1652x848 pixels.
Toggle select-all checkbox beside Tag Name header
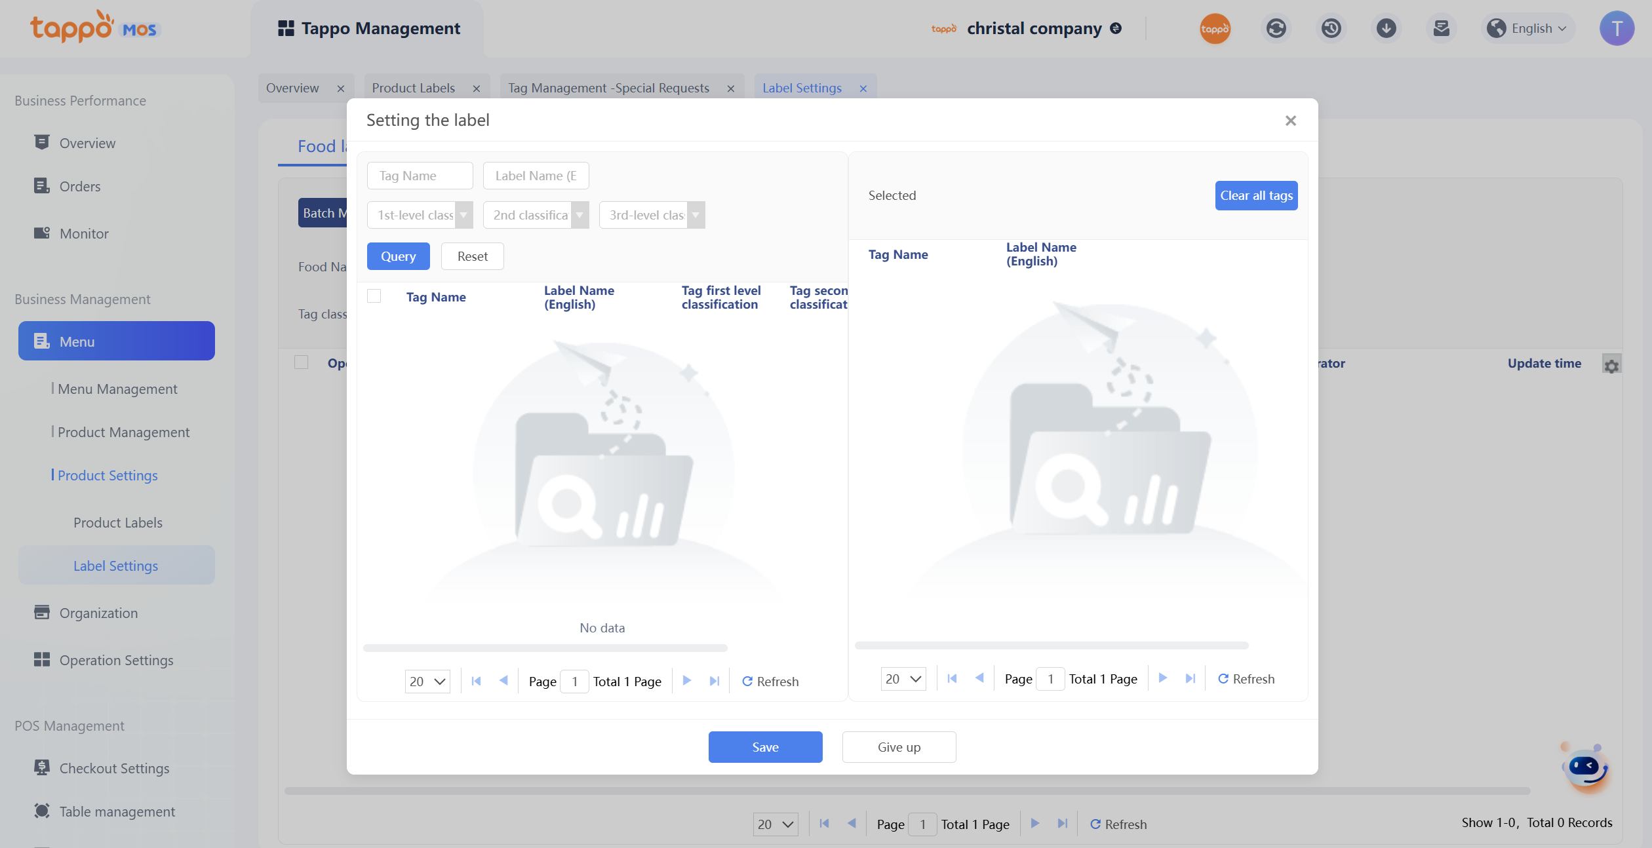point(374,296)
